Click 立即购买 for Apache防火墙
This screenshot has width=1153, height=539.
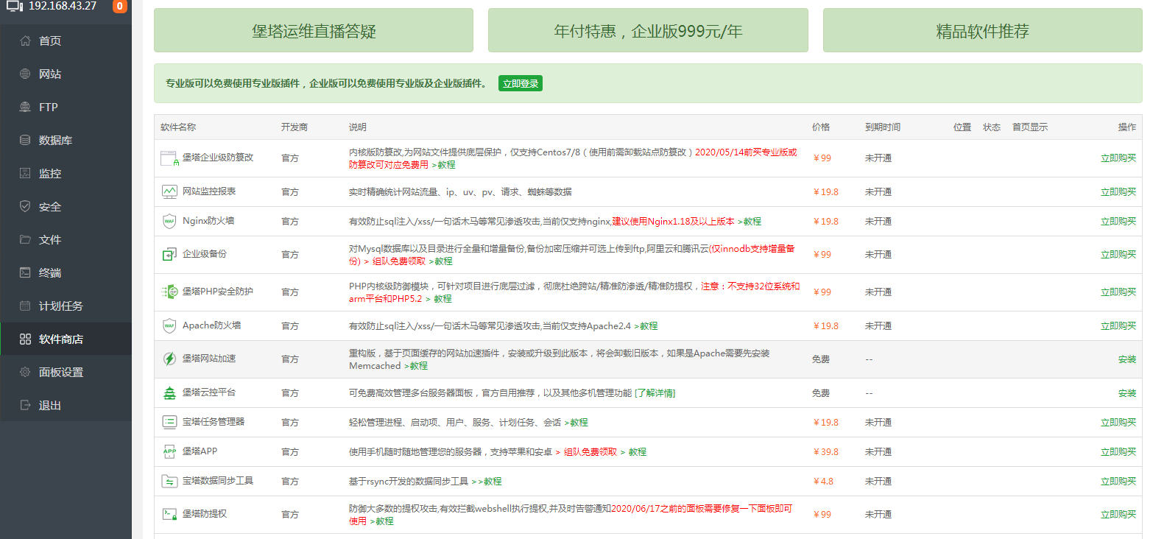click(x=1118, y=325)
